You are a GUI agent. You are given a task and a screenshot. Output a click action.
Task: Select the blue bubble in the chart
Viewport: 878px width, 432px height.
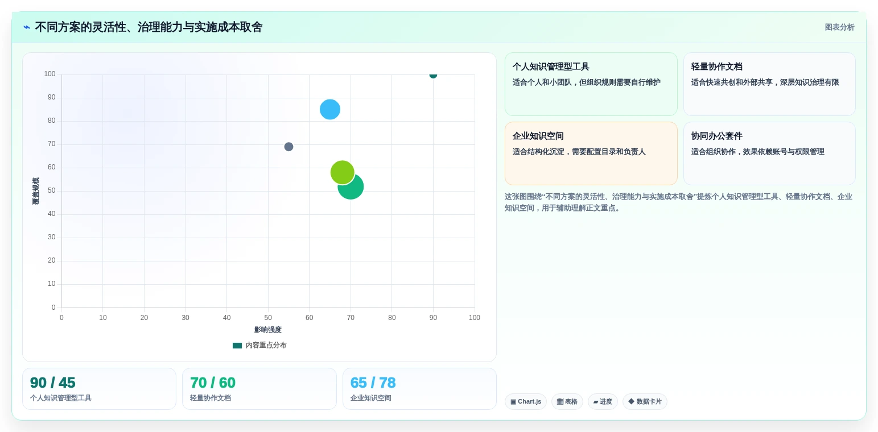[330, 109]
